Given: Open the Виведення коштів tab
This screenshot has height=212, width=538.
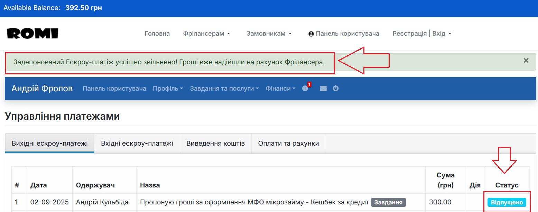Looking at the screenshot, I should pyautogui.click(x=215, y=143).
